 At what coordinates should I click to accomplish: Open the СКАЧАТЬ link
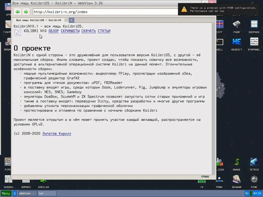click(x=89, y=31)
